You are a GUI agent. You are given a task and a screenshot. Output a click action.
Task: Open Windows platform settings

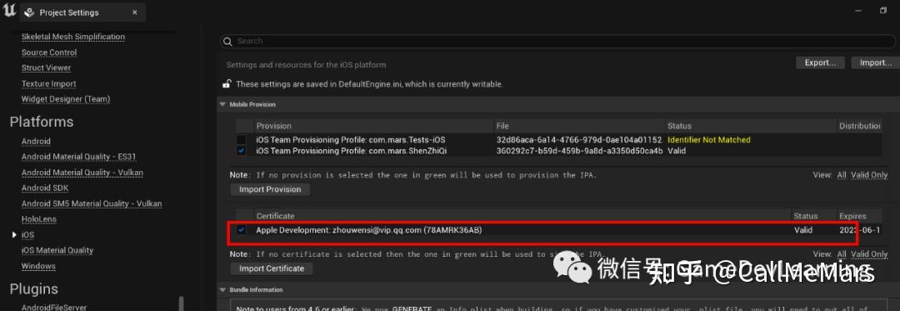(x=37, y=266)
